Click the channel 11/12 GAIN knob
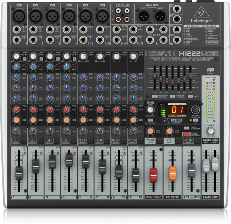 point(133,56)
